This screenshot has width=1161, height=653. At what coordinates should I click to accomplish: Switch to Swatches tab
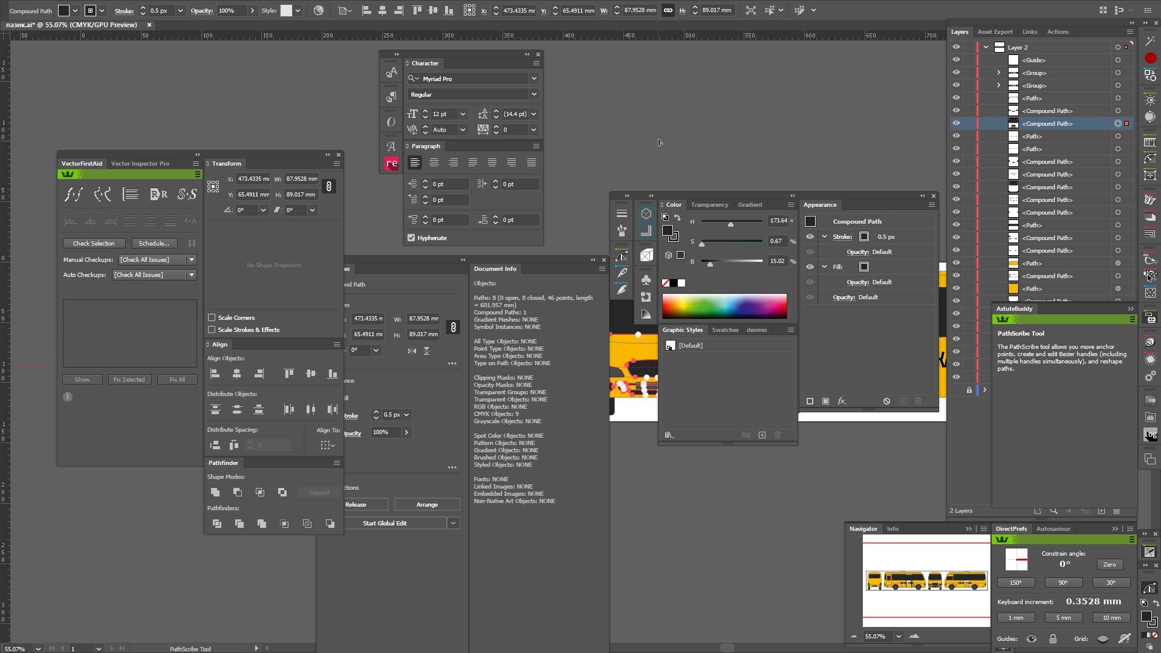coord(725,330)
